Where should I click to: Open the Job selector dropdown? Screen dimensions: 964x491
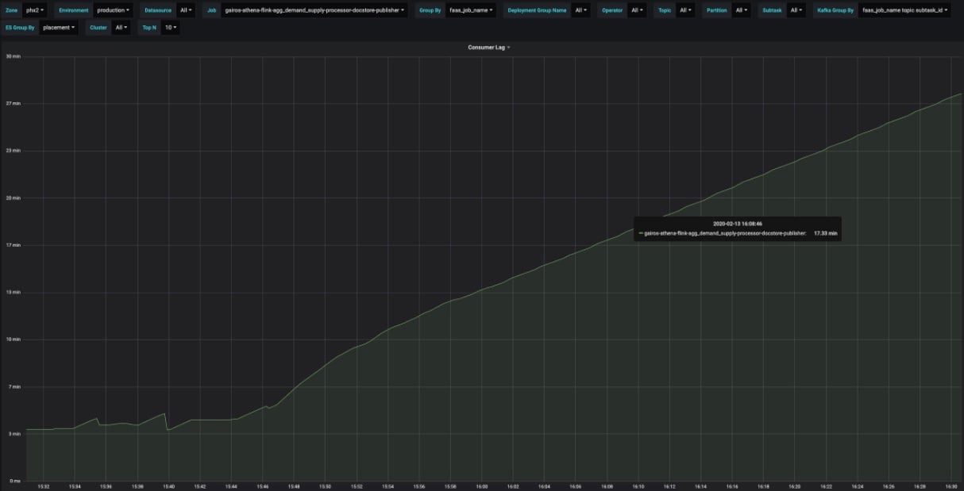(x=313, y=10)
